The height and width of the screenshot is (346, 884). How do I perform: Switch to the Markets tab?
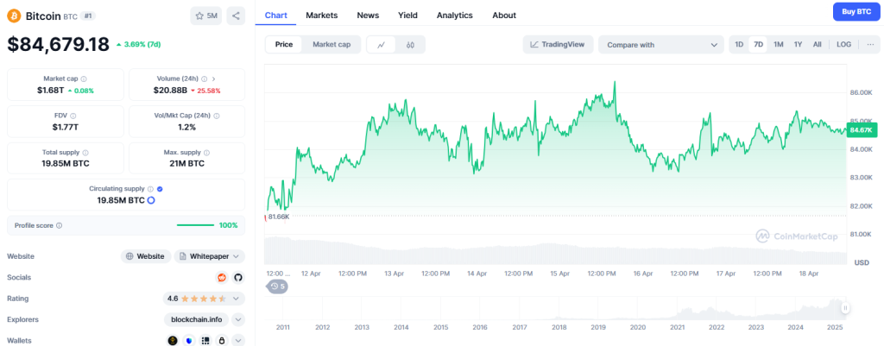click(321, 16)
